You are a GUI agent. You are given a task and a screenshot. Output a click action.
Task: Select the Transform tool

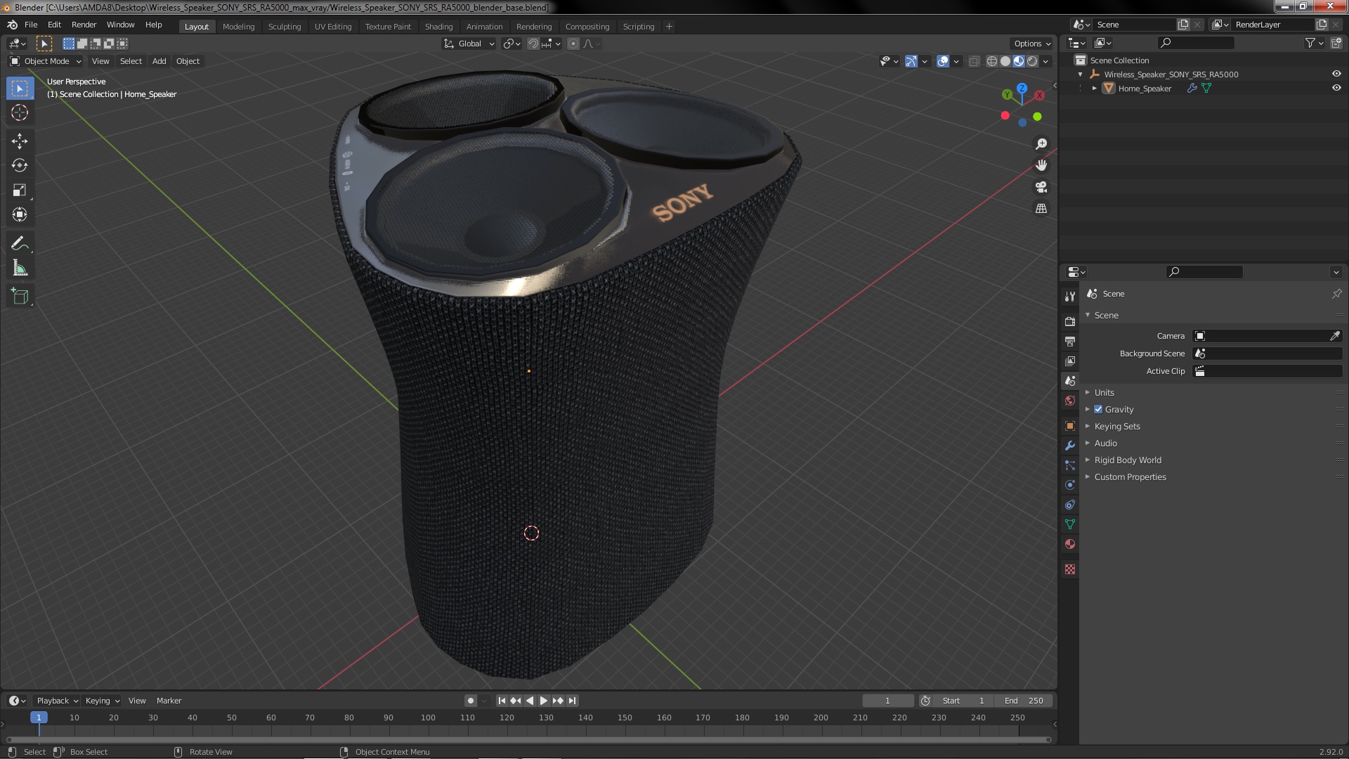[x=20, y=215]
